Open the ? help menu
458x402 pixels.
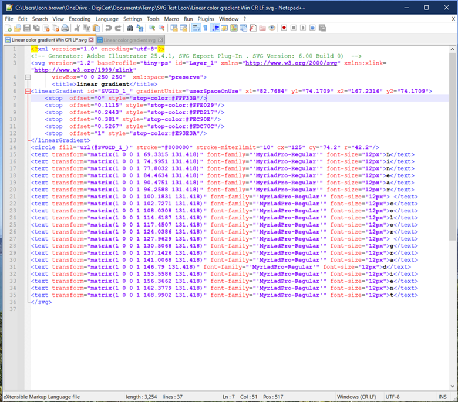click(x=244, y=19)
